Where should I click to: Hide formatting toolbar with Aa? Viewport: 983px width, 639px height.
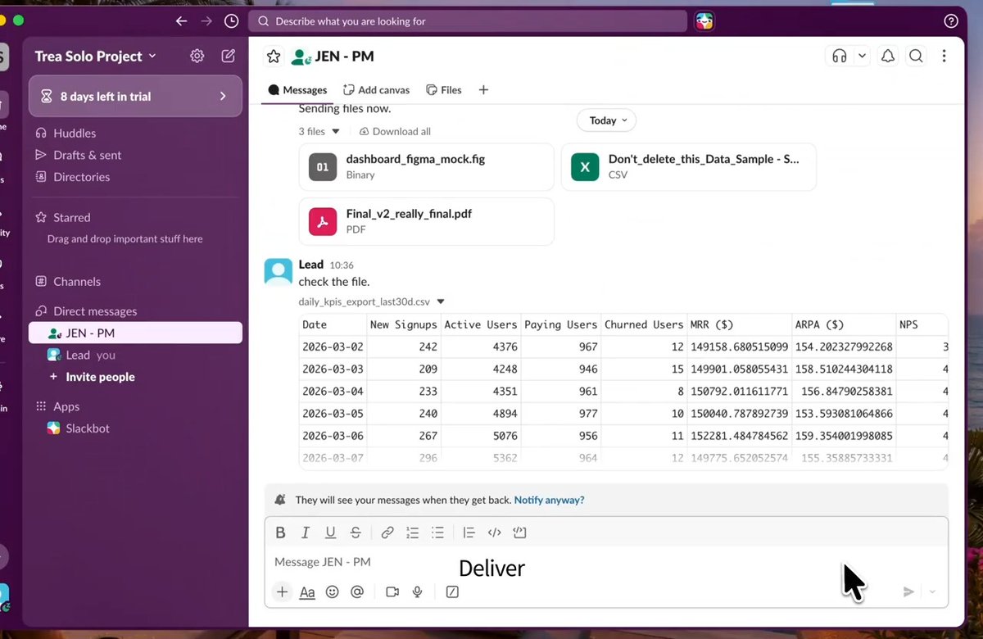pyautogui.click(x=307, y=591)
